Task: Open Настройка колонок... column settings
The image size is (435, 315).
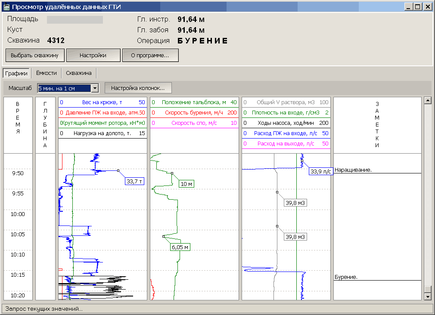Action: pyautogui.click(x=138, y=88)
